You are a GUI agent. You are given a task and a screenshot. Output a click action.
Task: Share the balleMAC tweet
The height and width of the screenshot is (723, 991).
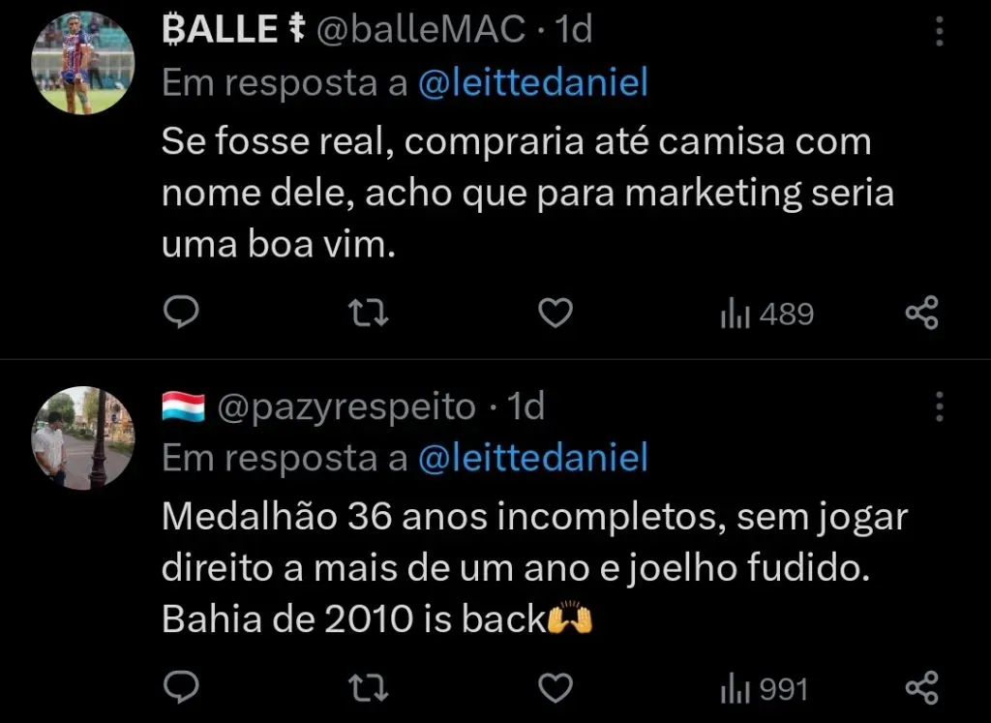click(921, 313)
